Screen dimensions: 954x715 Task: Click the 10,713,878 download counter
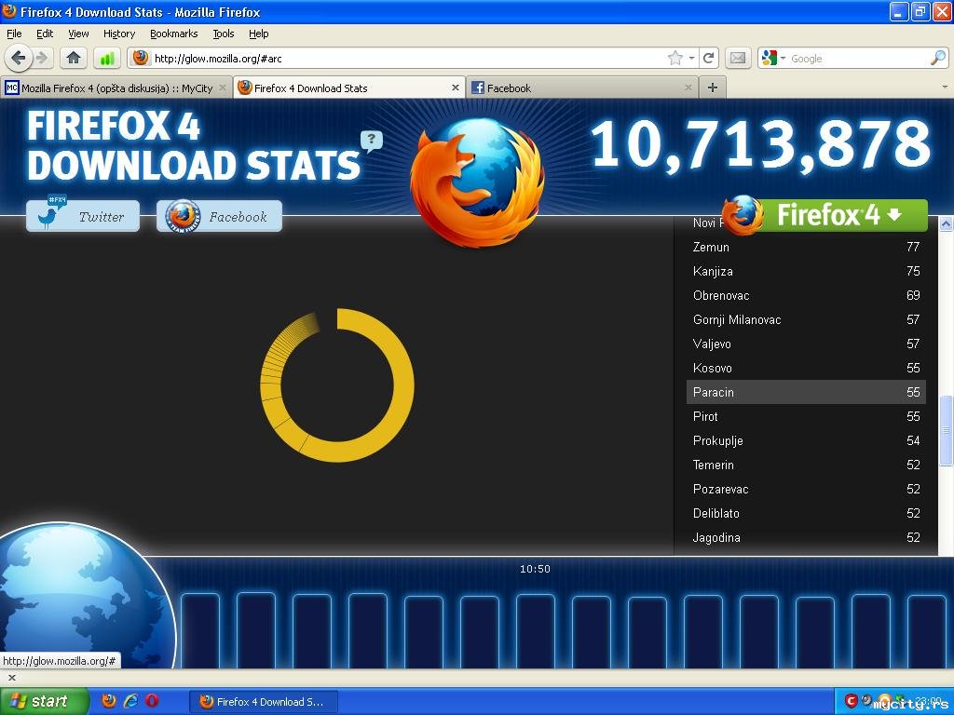(760, 144)
